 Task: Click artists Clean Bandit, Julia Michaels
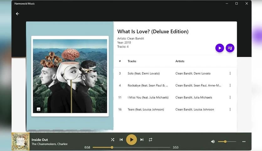click(x=193, y=97)
